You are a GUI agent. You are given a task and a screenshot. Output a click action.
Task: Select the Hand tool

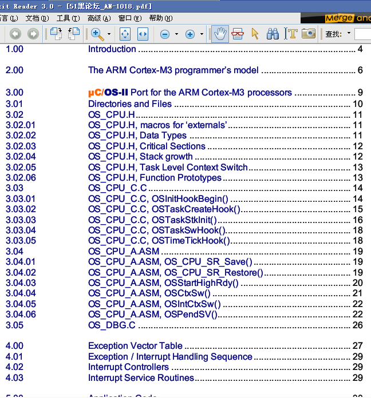220,34
